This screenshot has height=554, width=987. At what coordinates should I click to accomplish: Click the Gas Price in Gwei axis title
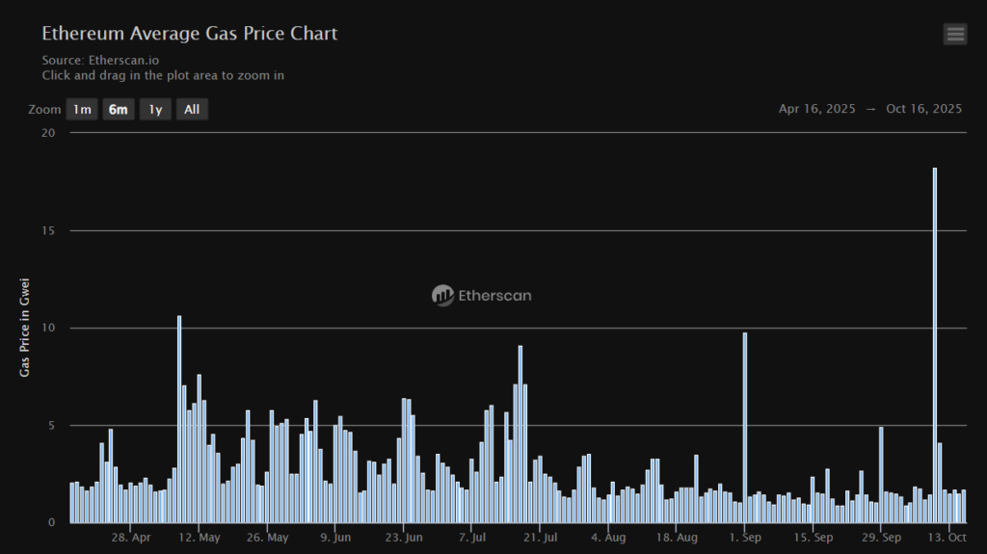25,328
